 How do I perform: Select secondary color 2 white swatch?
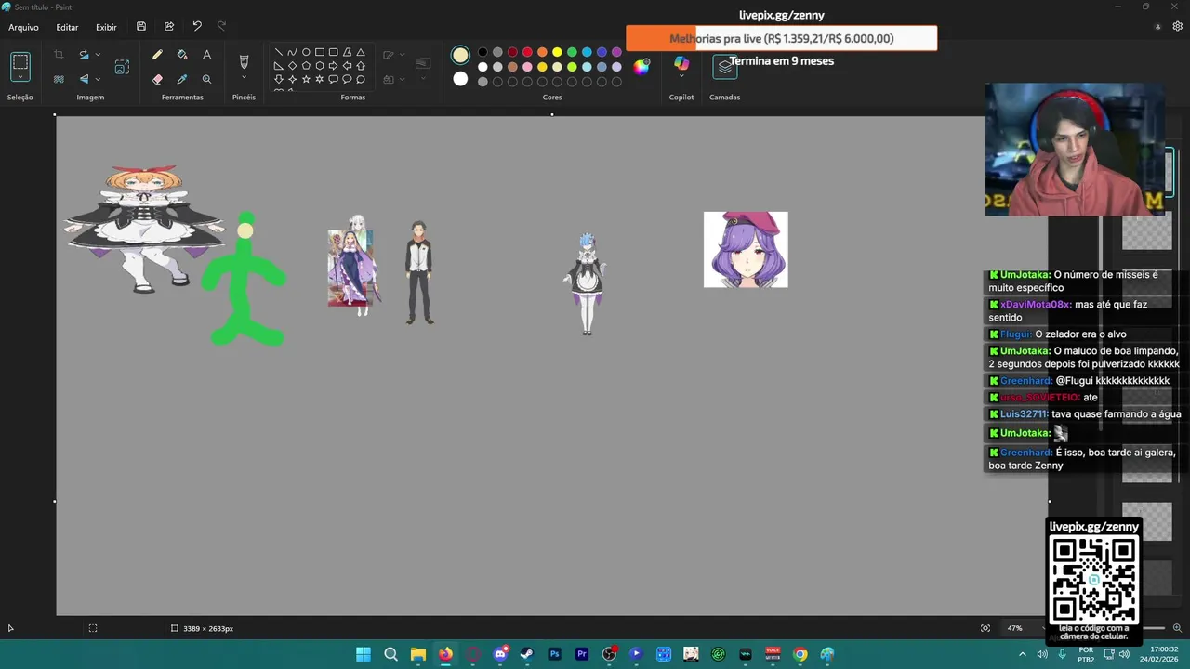pos(460,80)
